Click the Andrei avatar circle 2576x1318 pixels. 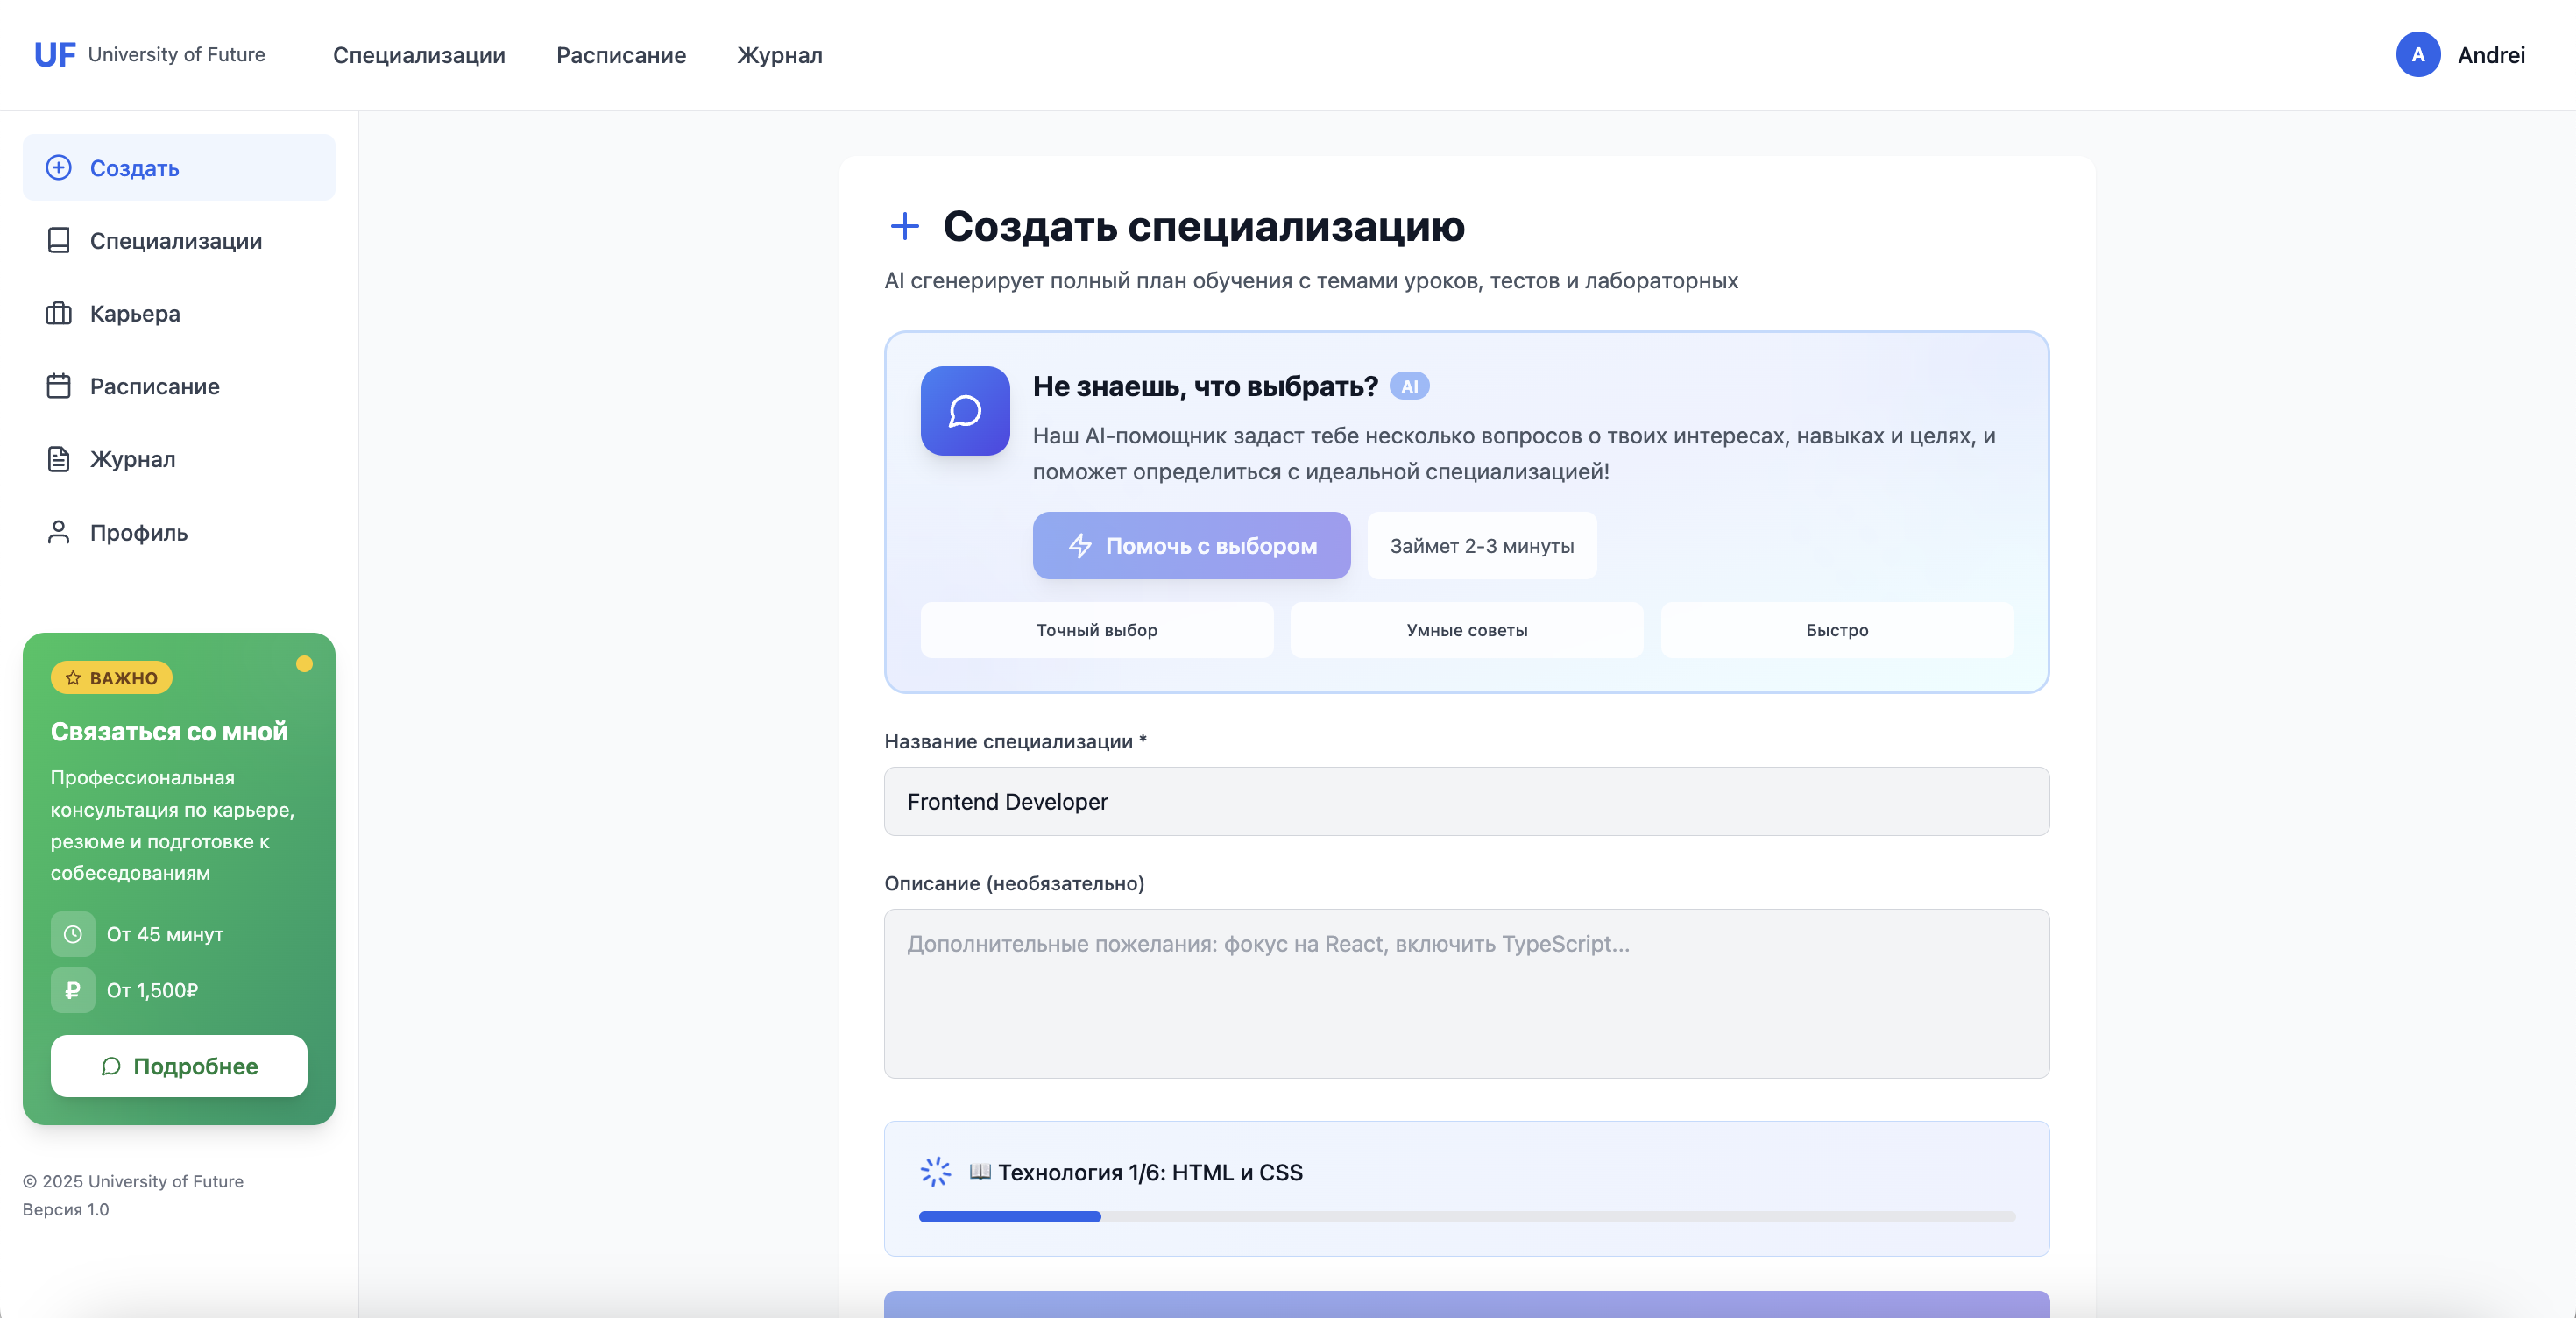click(2418, 55)
